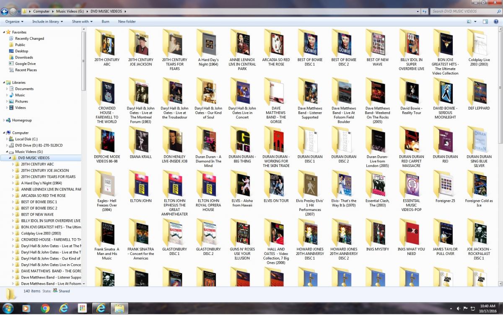503x319 pixels.
Task: Open the Windows Start button
Action: pos(8,309)
